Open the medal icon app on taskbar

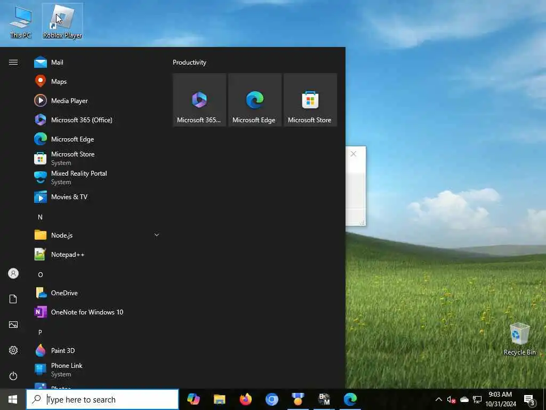pyautogui.click(x=298, y=399)
